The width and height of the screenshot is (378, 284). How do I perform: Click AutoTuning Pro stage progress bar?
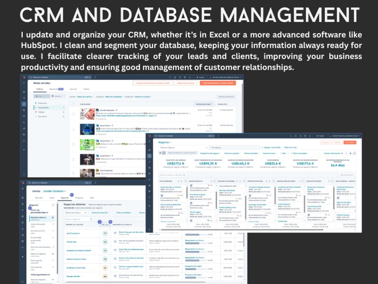coord(195,235)
